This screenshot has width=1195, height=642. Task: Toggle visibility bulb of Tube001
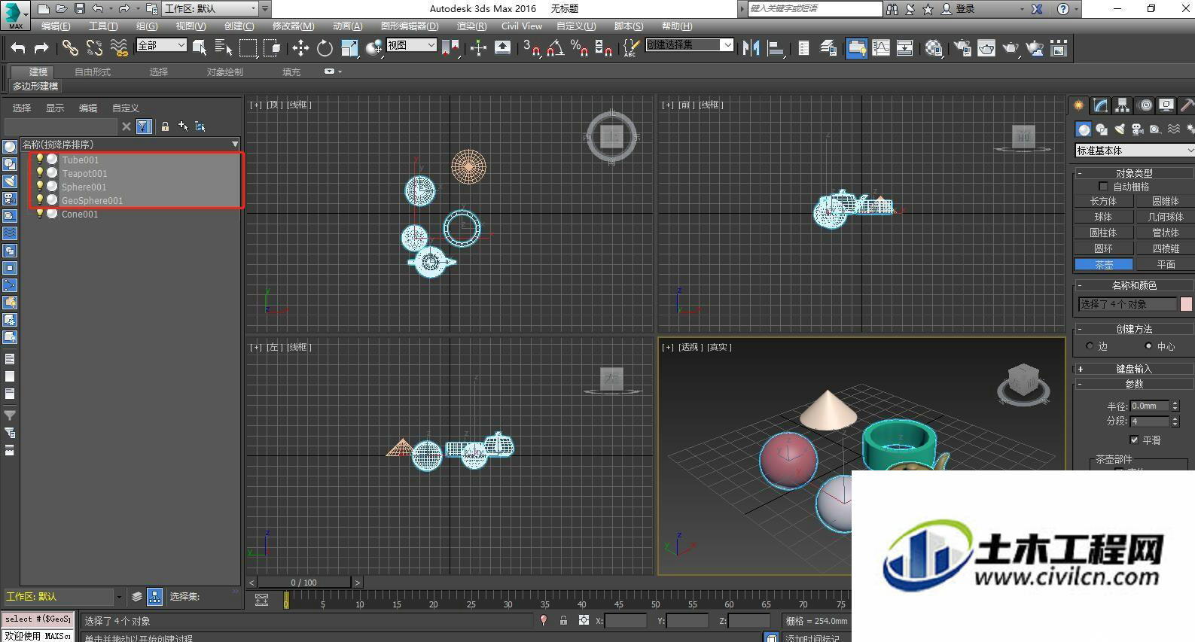click(x=40, y=160)
